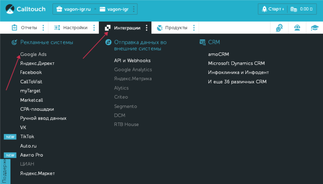
Task: Open API и Webhooks
Action: click(x=132, y=60)
